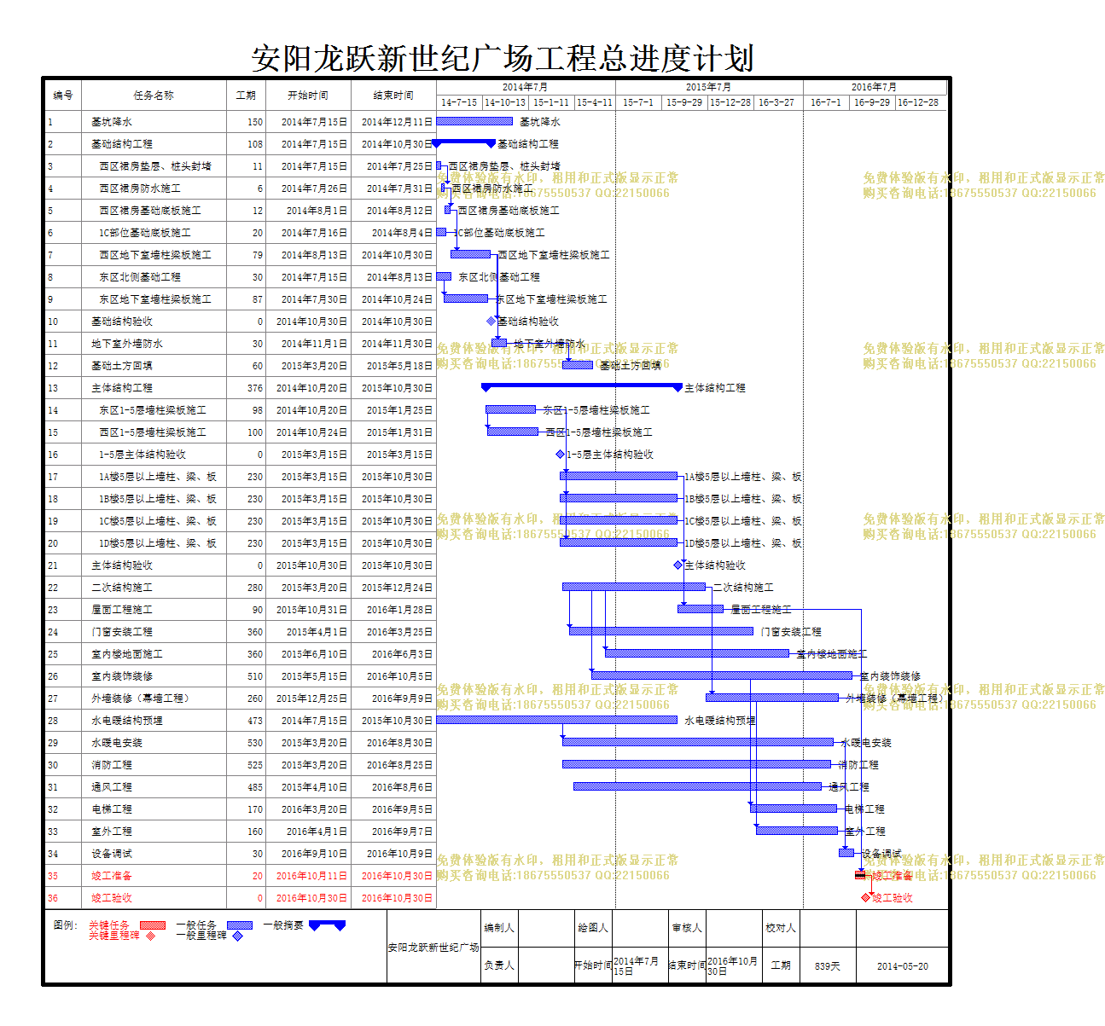Image resolution: width=1105 pixels, height=1026 pixels.
Task: Click the title 安阳龙跃新世纪广场工程总进度计划
Action: pyautogui.click(x=503, y=59)
